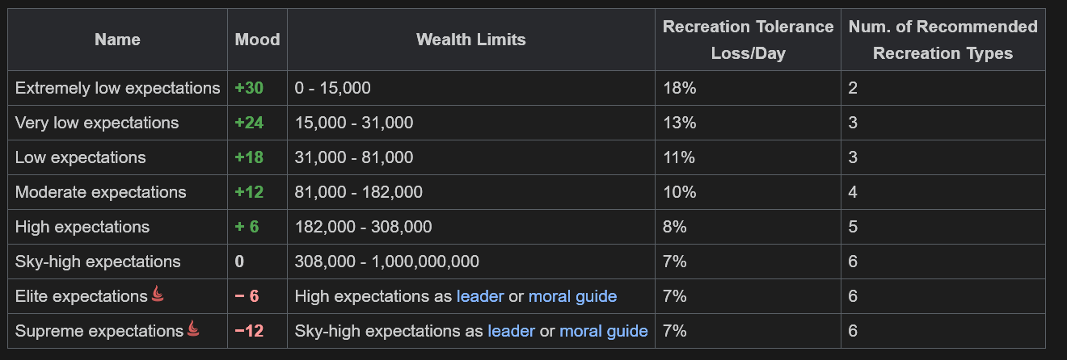
Task: Select the 182,000 - 308,000 wealth cell
Action: pyautogui.click(x=471, y=227)
